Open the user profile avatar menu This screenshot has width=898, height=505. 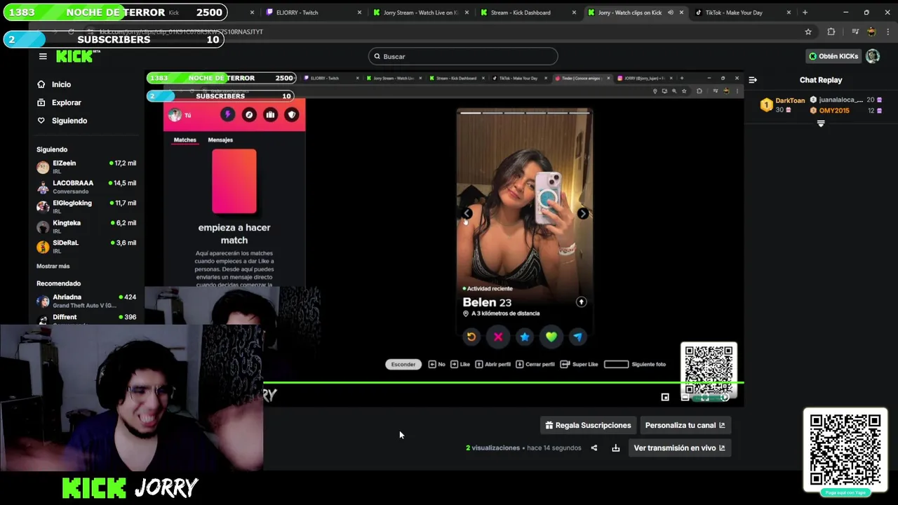tap(873, 56)
